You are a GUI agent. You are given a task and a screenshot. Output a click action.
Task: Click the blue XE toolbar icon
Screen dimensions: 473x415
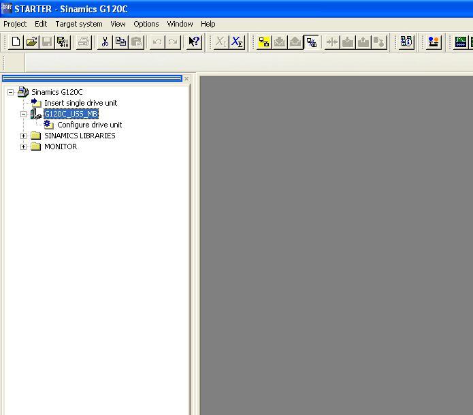[x=237, y=42]
